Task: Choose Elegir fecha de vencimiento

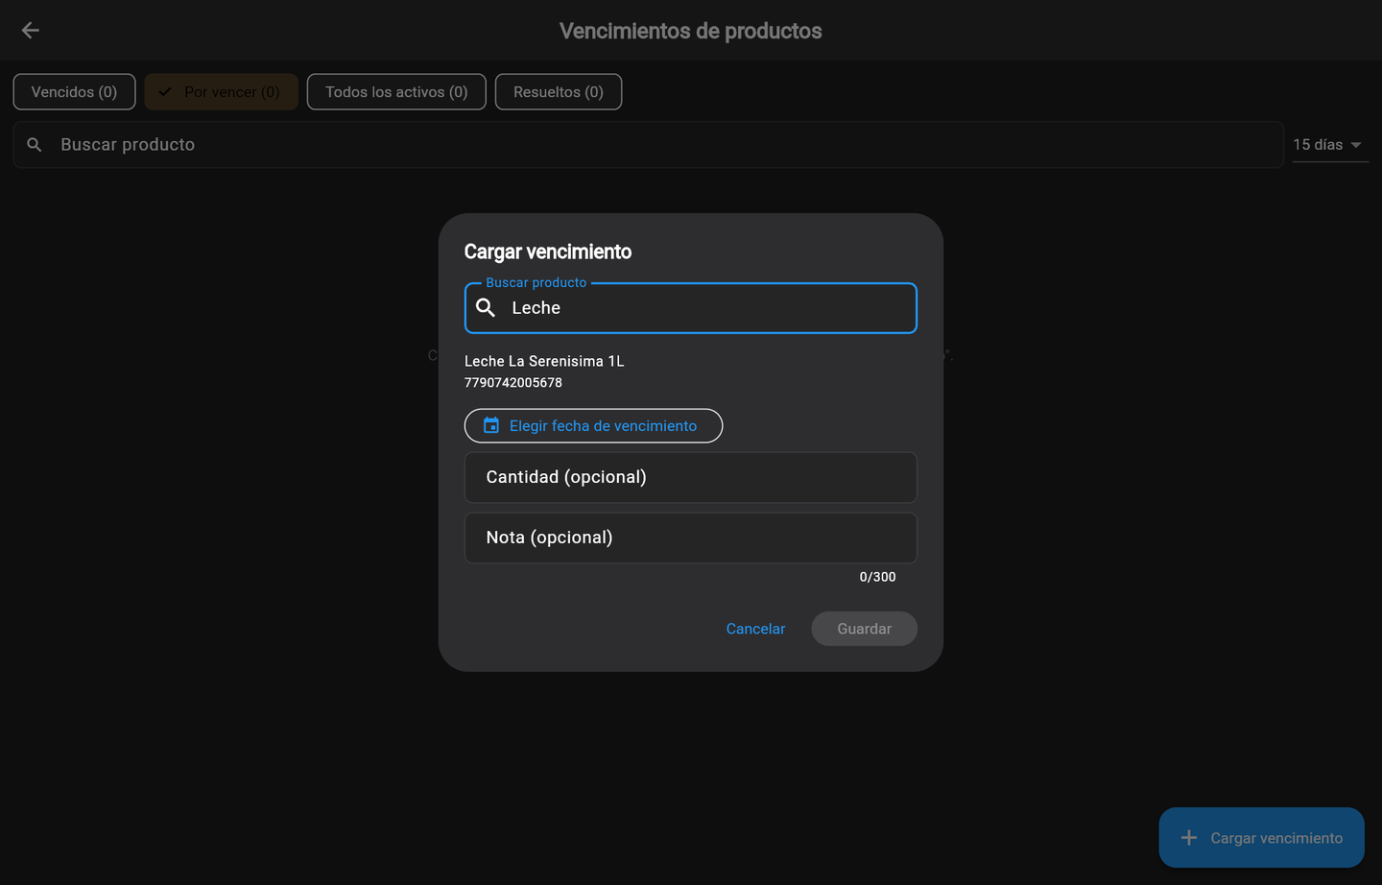Action: (593, 425)
